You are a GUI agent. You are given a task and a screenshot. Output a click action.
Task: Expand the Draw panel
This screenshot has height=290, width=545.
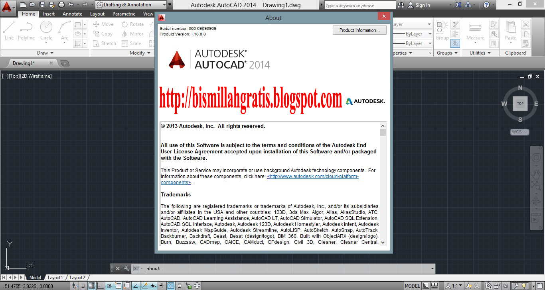coord(45,53)
